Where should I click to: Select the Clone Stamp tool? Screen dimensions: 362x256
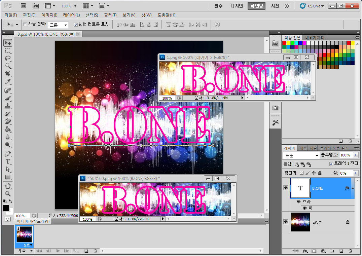pos(8,106)
